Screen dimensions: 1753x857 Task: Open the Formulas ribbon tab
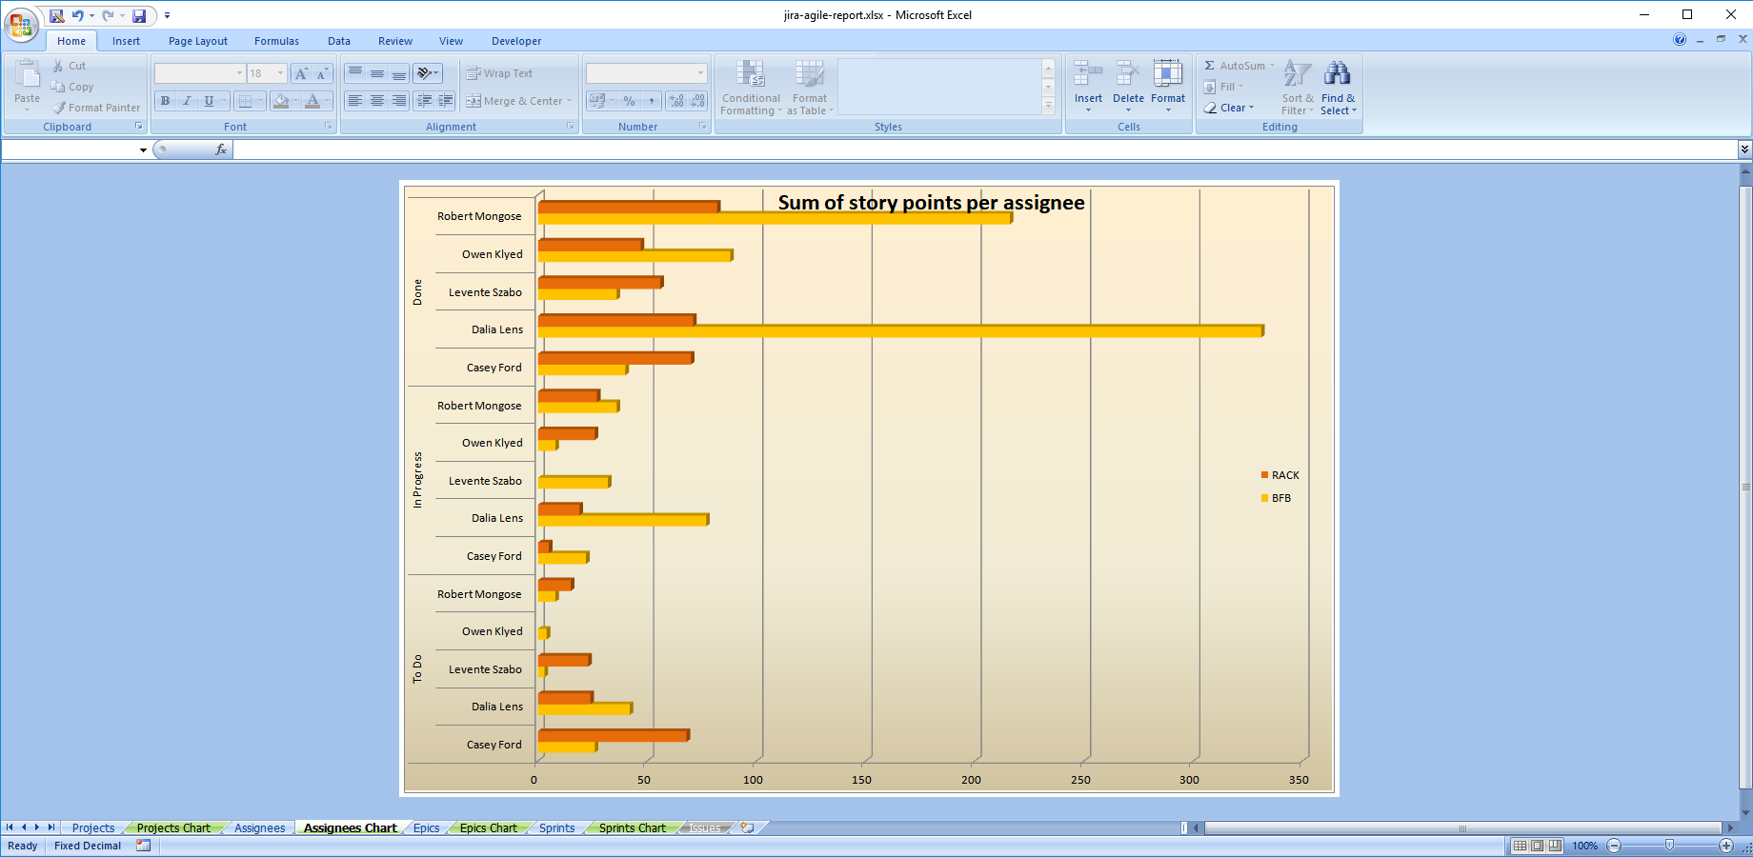[276, 41]
